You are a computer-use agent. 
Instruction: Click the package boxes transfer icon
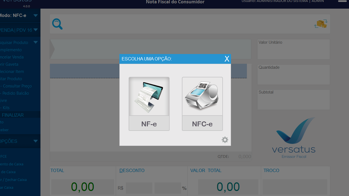tap(321, 24)
